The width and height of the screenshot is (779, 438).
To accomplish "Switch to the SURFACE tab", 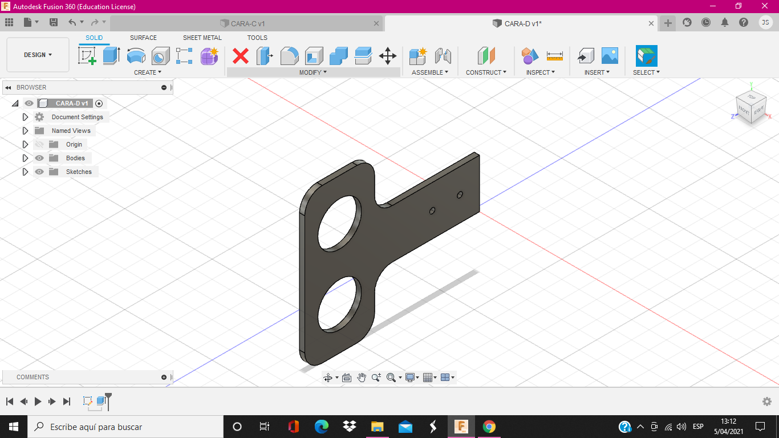I will click(143, 38).
